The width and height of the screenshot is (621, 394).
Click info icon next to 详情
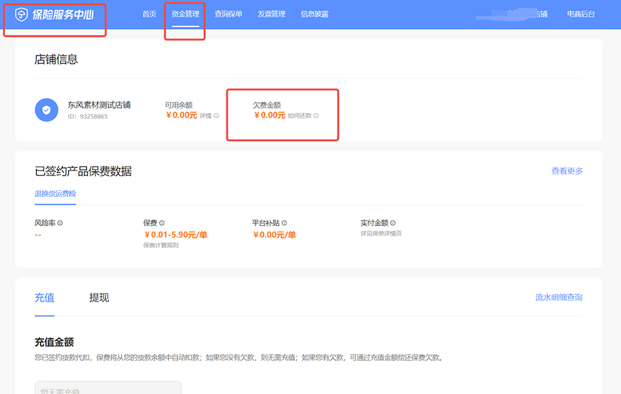[x=216, y=116]
